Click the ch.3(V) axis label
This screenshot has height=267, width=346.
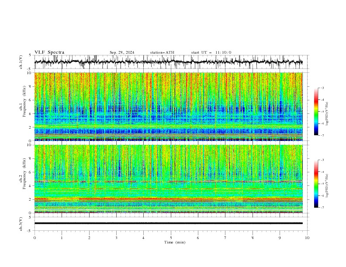pos(21,224)
